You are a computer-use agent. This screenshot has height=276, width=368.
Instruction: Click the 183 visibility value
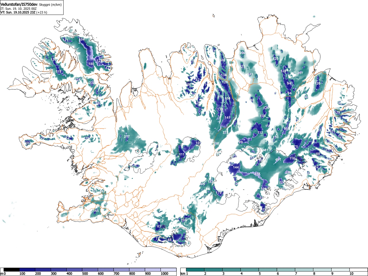(211, 182)
